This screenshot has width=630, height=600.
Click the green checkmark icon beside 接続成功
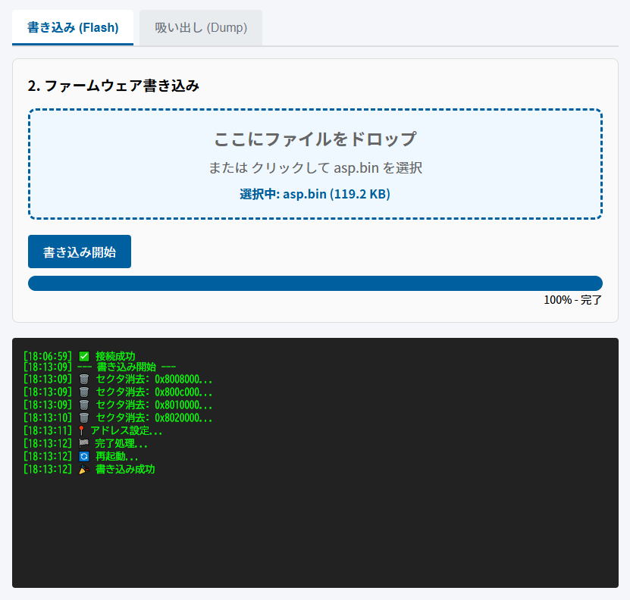(x=84, y=356)
